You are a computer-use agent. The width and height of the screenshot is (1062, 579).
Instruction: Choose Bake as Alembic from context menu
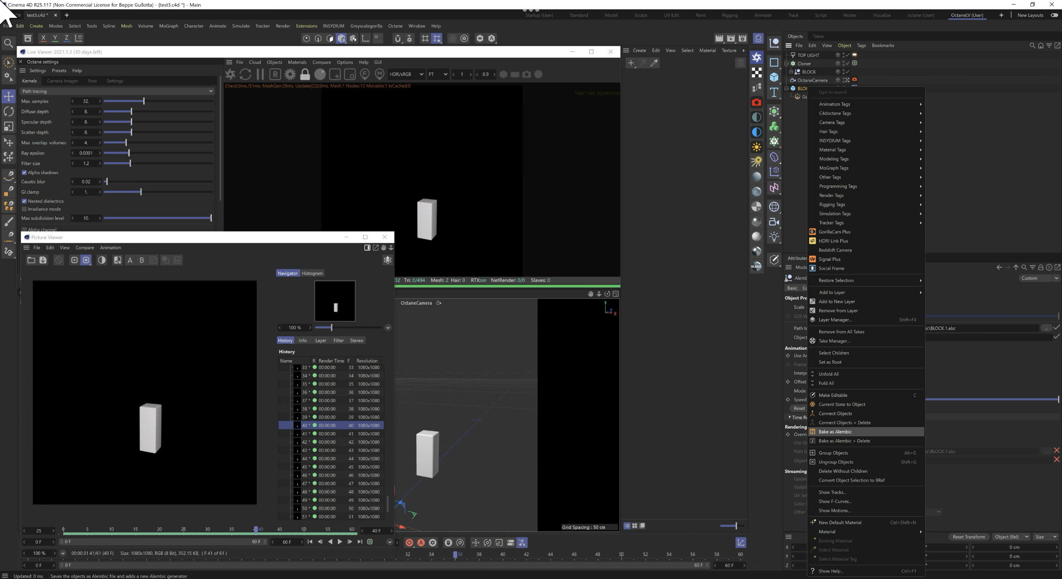click(835, 432)
